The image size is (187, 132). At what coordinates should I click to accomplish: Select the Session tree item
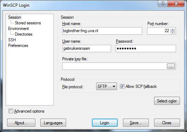[x=14, y=17]
